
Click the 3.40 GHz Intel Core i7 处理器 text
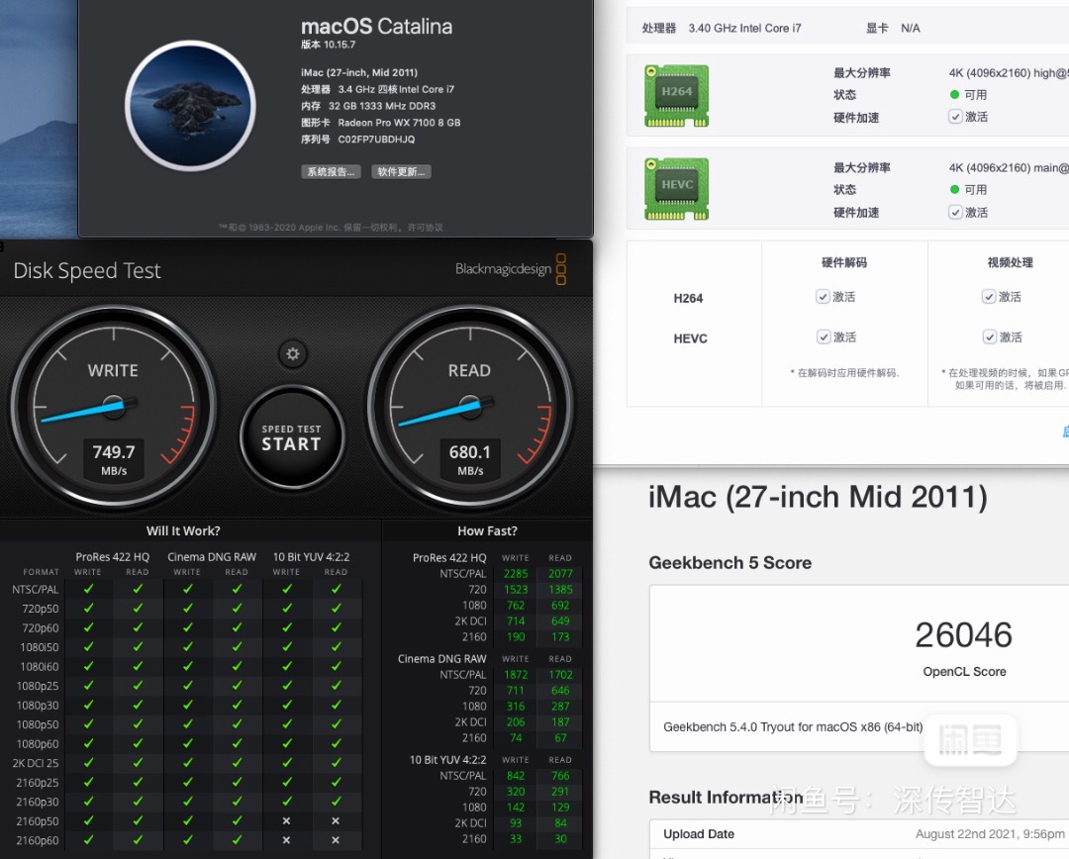(744, 28)
